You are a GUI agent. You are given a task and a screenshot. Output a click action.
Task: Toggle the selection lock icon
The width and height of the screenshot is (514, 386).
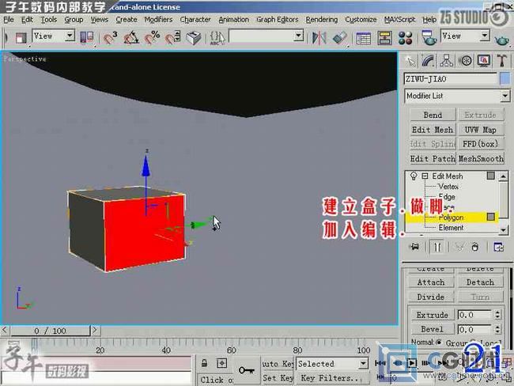pyautogui.click(x=204, y=363)
